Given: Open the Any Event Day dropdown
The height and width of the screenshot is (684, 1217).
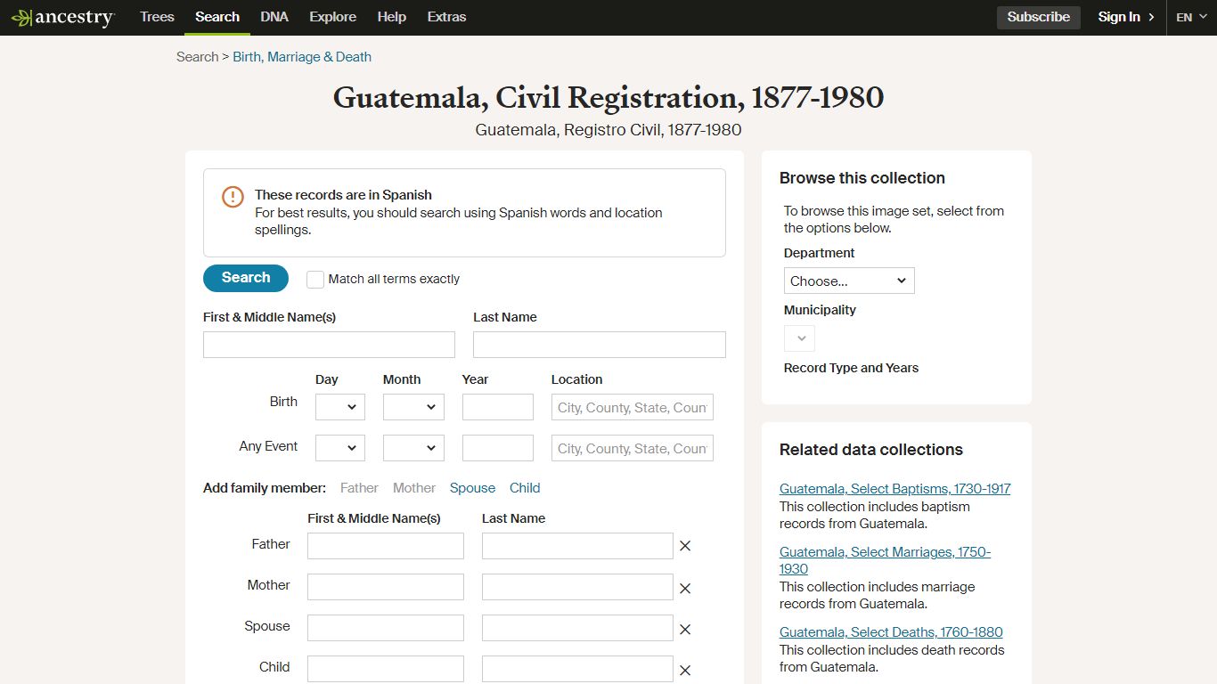Looking at the screenshot, I should 340,448.
